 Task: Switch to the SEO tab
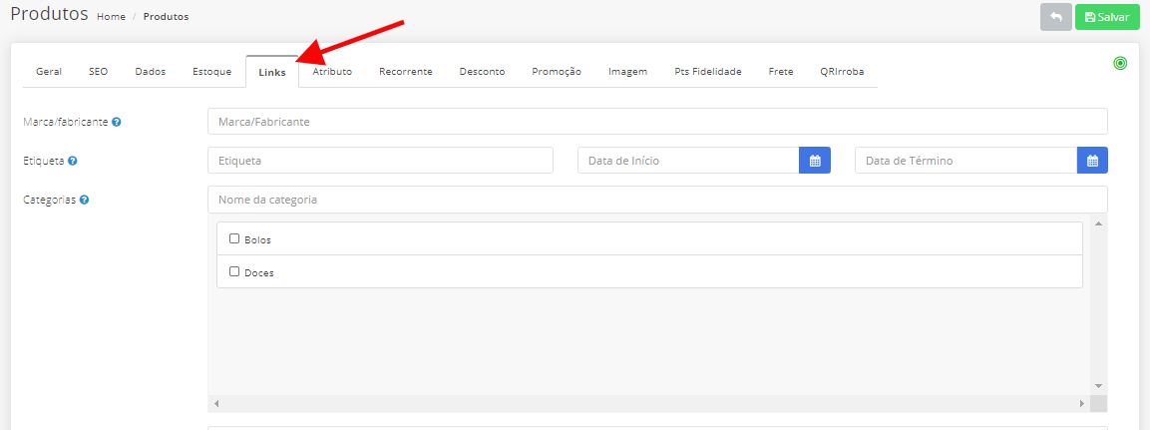point(99,72)
